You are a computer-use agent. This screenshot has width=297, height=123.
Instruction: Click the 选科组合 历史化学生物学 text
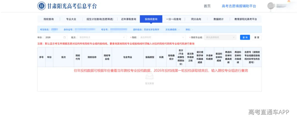click(x=146, y=29)
